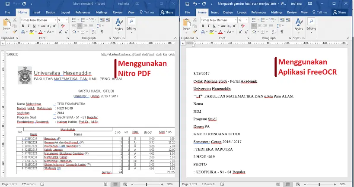This screenshot has width=354, height=187.
Task: Adjust zoom slider in khs-semester6 status bar
Action: click(x=147, y=184)
